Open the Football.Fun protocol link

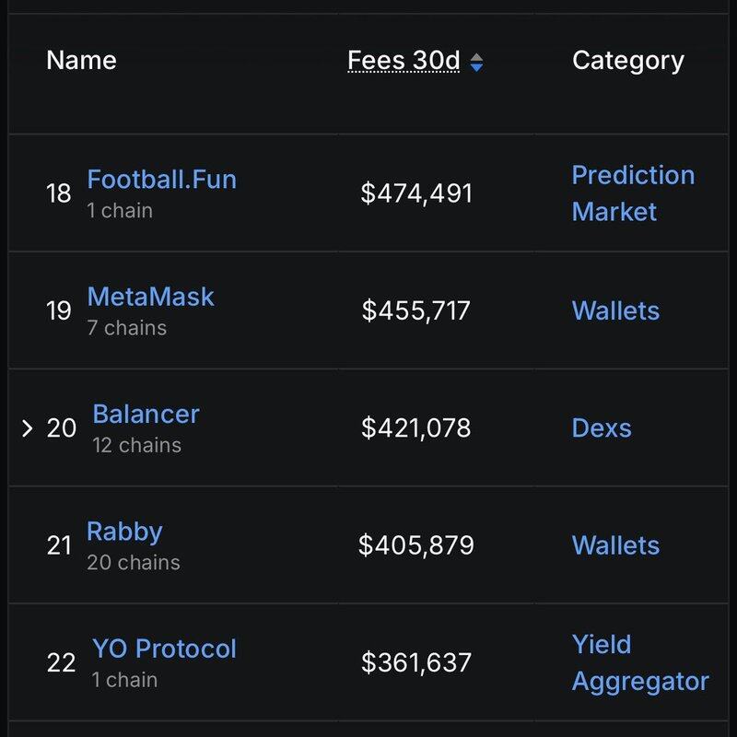coord(161,178)
